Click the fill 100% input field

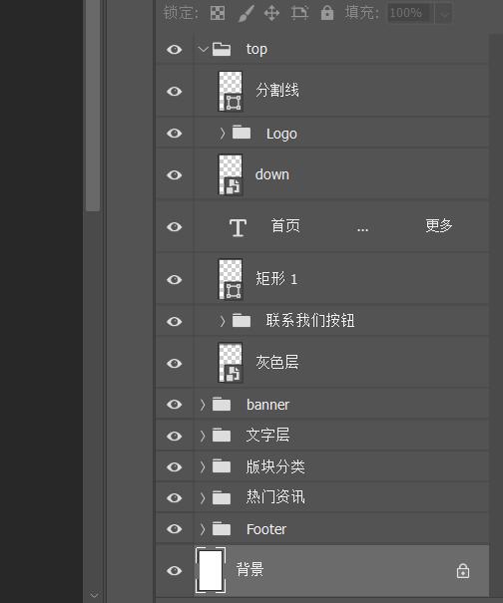(410, 14)
